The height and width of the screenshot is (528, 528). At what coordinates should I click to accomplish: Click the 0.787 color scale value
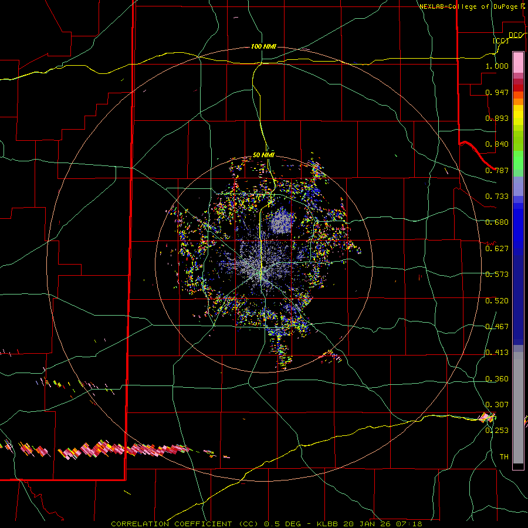click(x=497, y=170)
